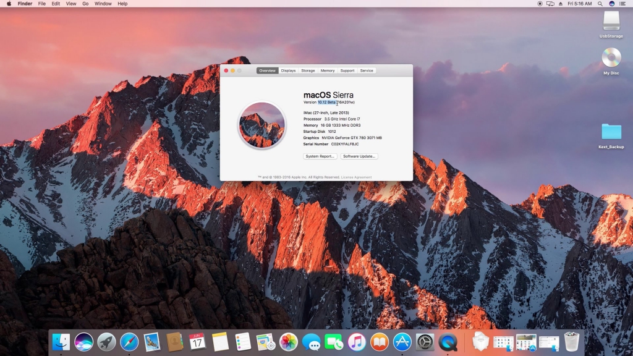Viewport: 633px width, 356px height.
Task: Open Reminders app in the Dock
Action: tap(242, 342)
